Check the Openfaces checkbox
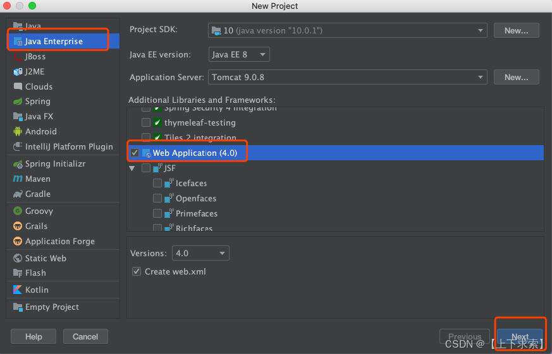552x354 pixels. pyautogui.click(x=157, y=198)
